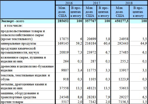Click leather and fur value 255,2
Viewport: 148px width, 104px height.
point(124,61)
